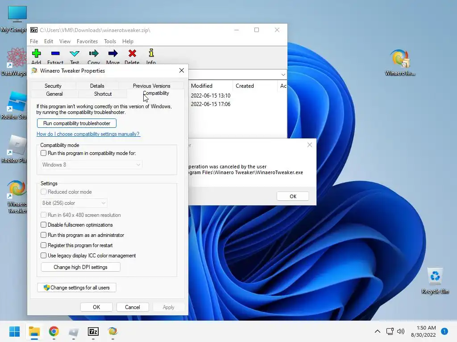Select the 7-Zip icon in the taskbar
The width and height of the screenshot is (457, 342).
[93, 331]
